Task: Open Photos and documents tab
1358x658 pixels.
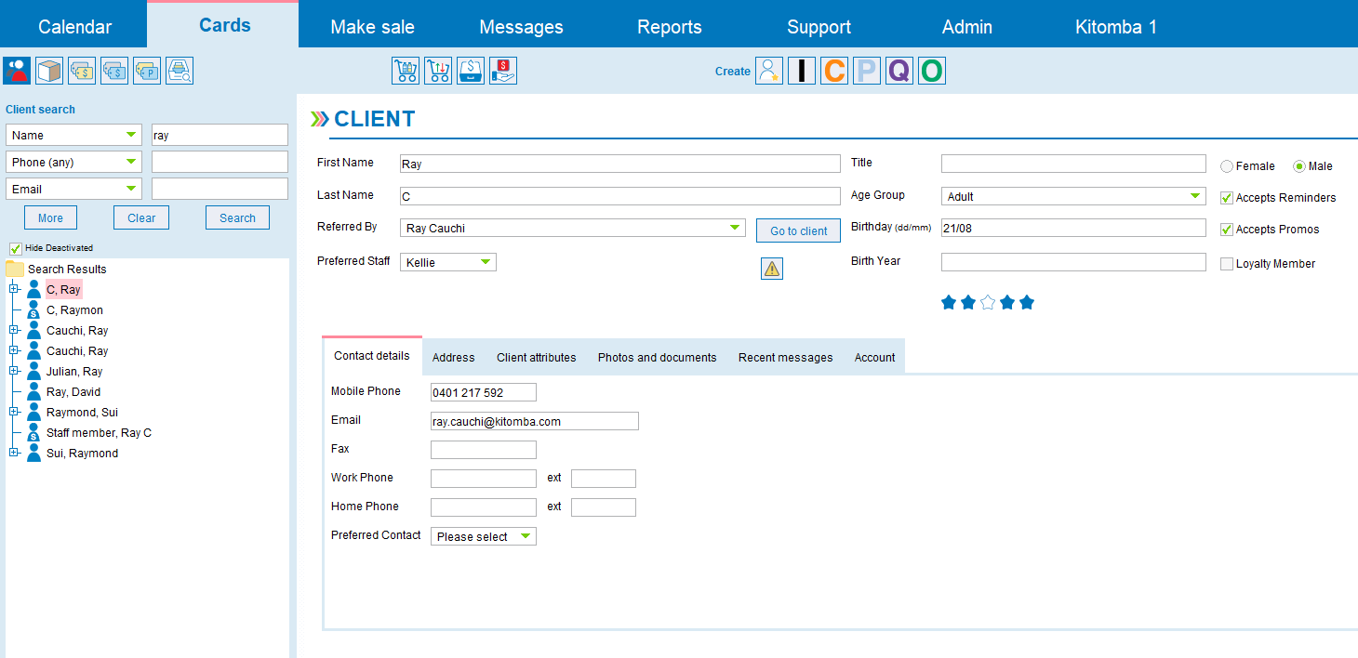Action: pos(658,357)
